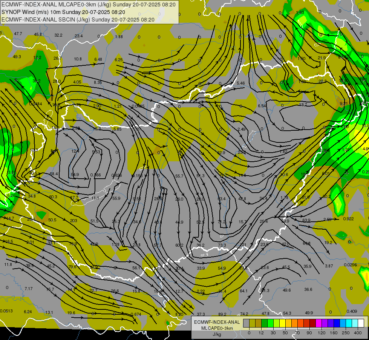Click the map value 0.922

348,219
